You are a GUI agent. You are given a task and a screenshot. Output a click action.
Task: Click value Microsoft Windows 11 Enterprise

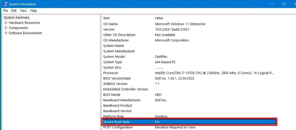(x=180, y=24)
